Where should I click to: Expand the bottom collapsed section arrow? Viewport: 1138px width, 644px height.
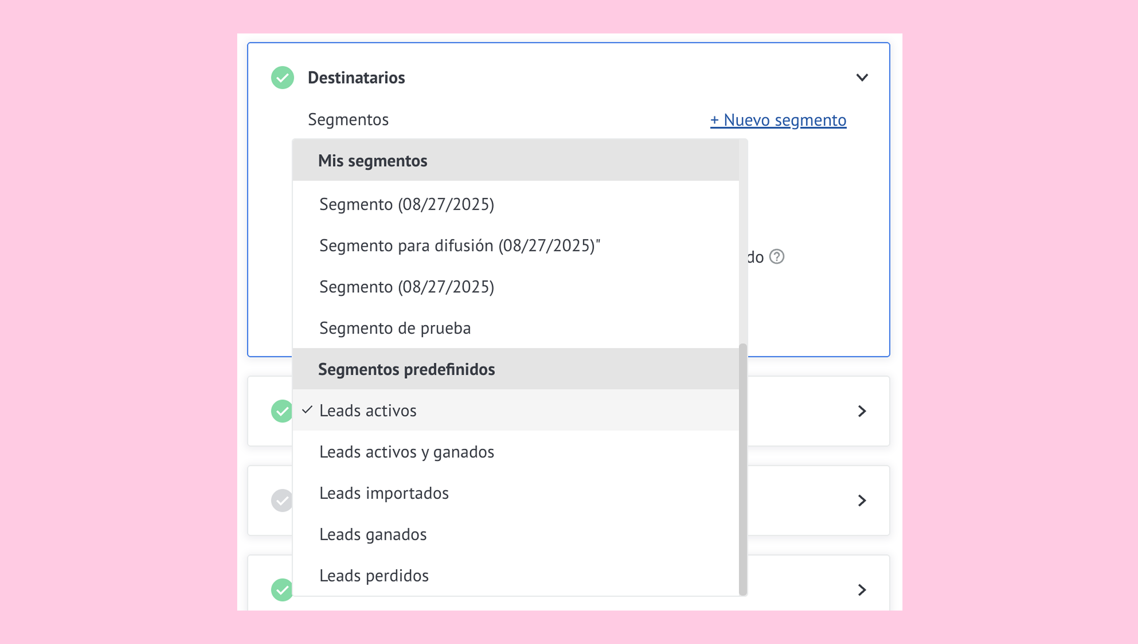(x=862, y=590)
